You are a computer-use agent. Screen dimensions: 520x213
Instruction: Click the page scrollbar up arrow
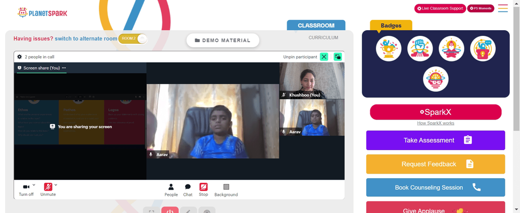[517, 3]
